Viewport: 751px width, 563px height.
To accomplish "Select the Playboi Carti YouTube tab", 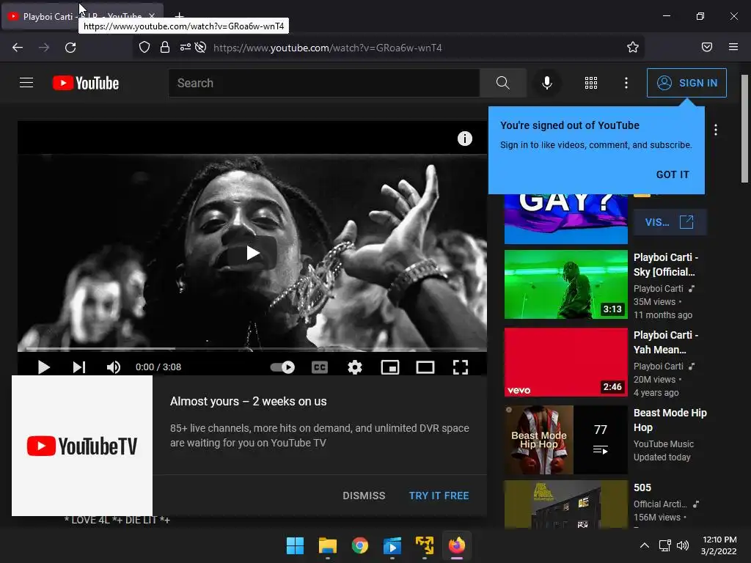I will coord(82,17).
